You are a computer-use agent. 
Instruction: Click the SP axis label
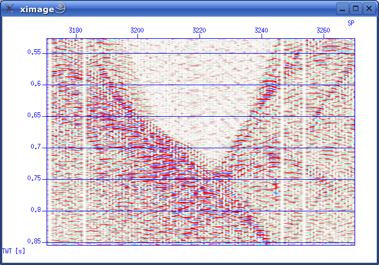pos(351,23)
